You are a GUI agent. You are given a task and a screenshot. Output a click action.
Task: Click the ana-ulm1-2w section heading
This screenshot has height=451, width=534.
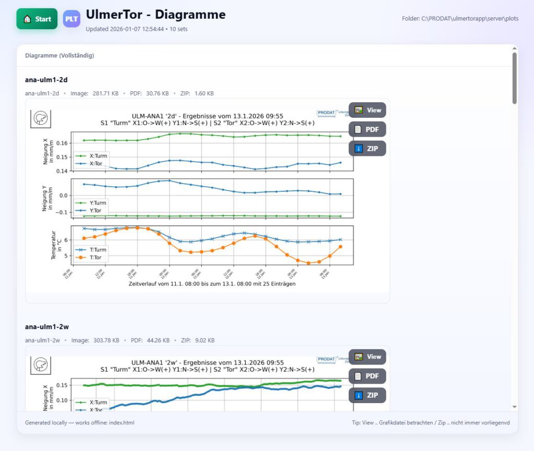(47, 326)
